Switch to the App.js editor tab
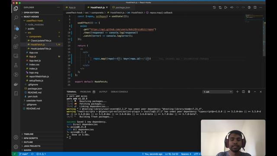Viewport: 277px width, 156px height. coord(72,7)
